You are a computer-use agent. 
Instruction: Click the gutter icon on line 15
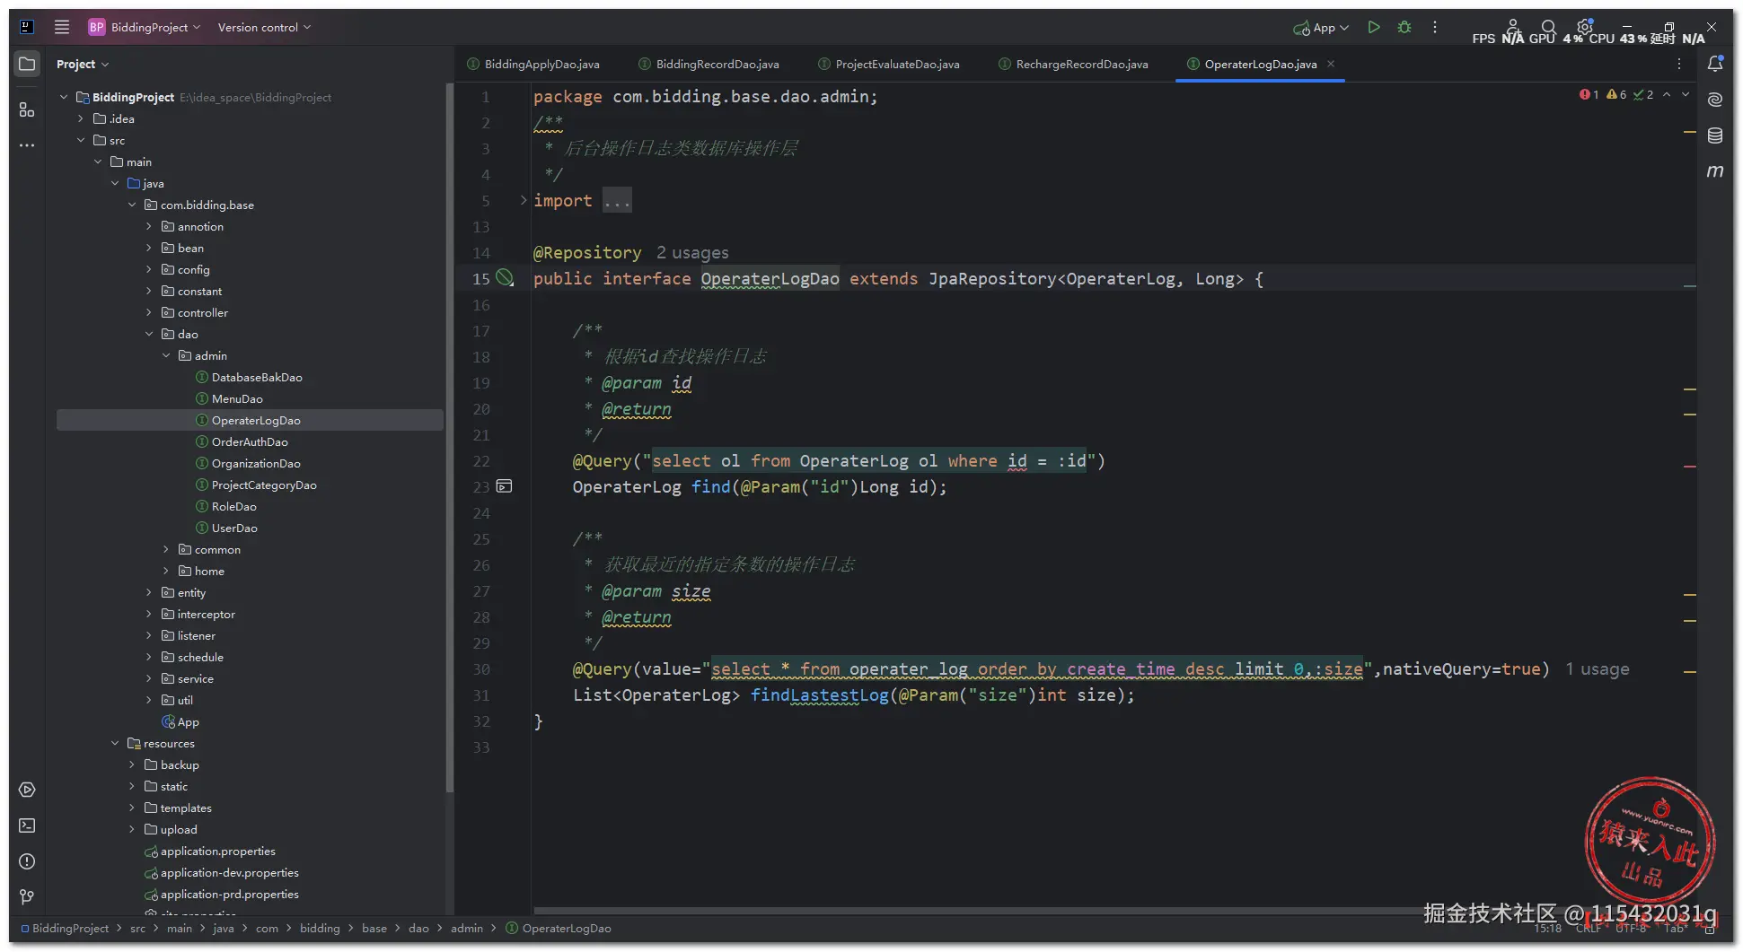[x=506, y=278]
